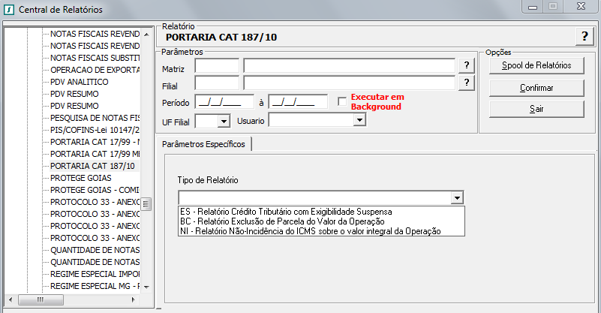Click the Filial code input field

coord(217,83)
